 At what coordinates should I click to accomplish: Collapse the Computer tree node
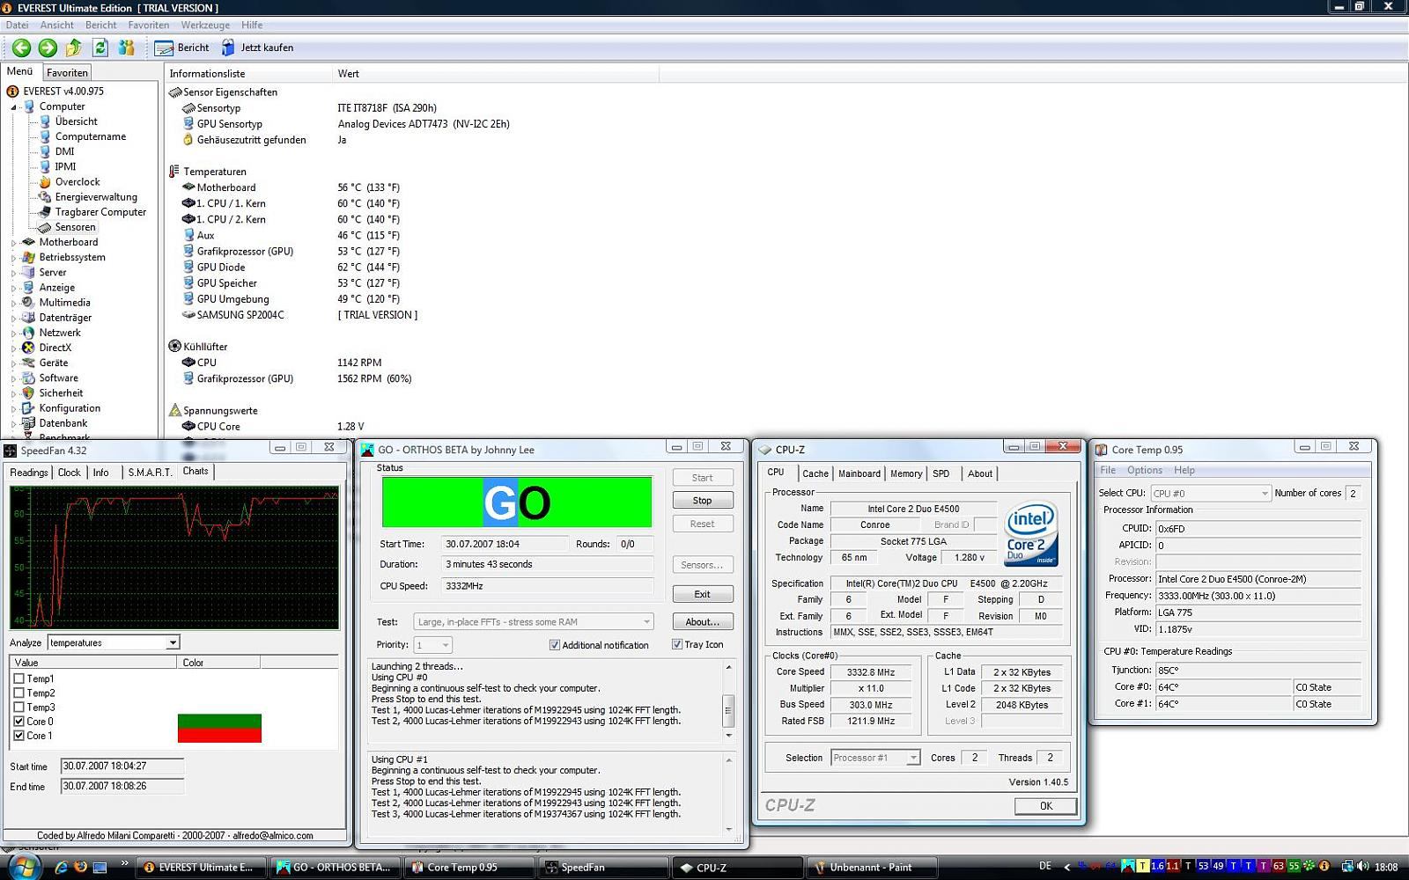point(14,106)
